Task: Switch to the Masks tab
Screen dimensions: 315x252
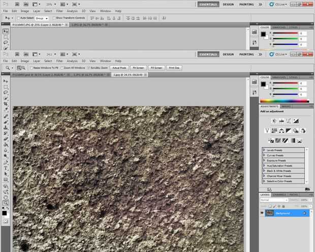Action: pyautogui.click(x=286, y=106)
